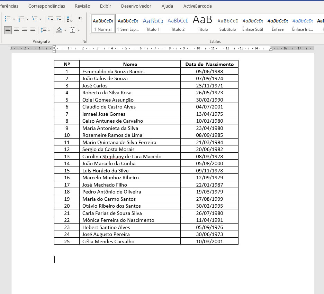
Task: Open the line spacing dropdown
Action: tap(49, 30)
